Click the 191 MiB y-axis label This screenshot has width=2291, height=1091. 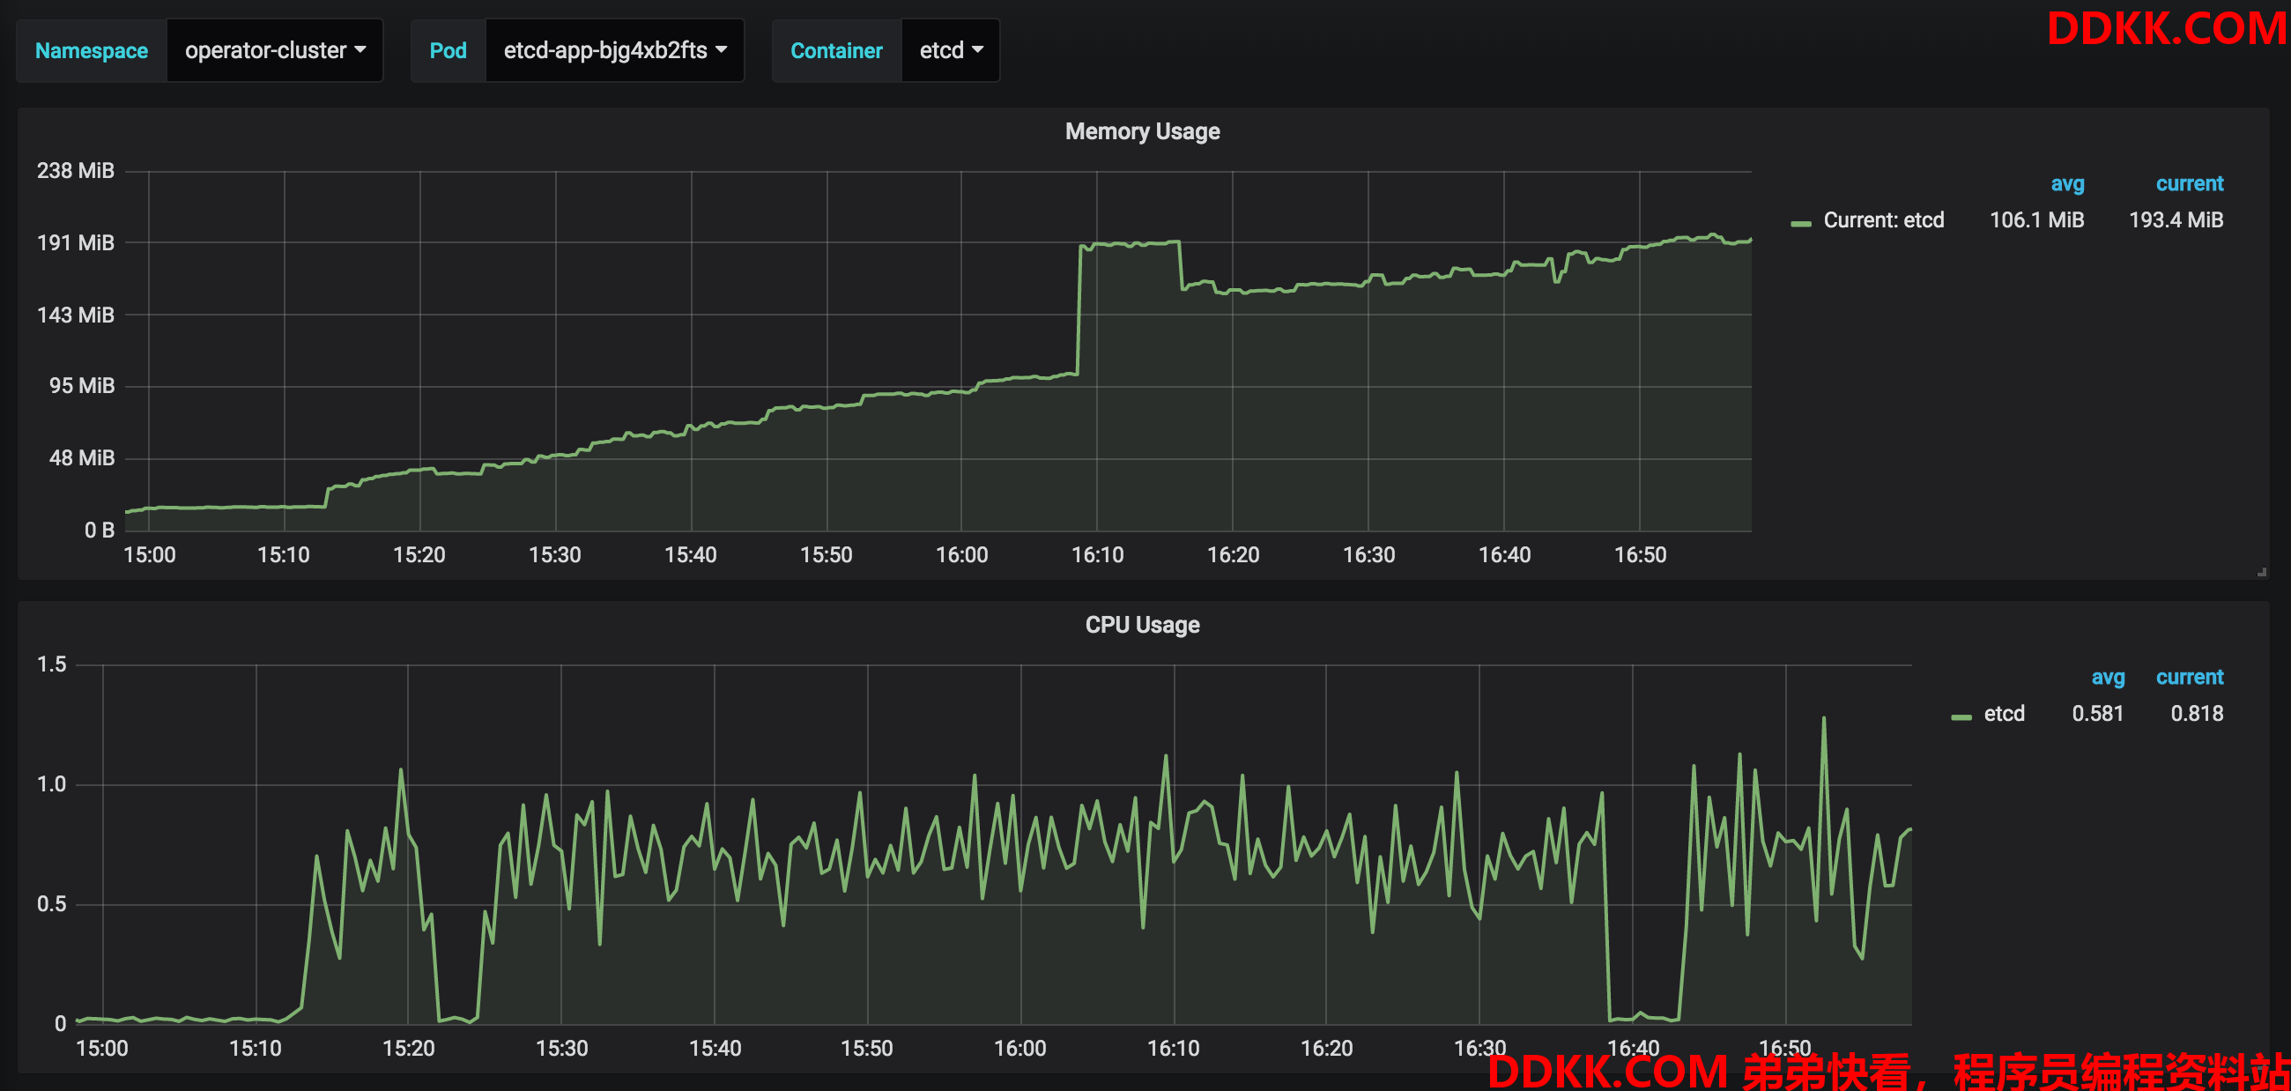click(76, 242)
